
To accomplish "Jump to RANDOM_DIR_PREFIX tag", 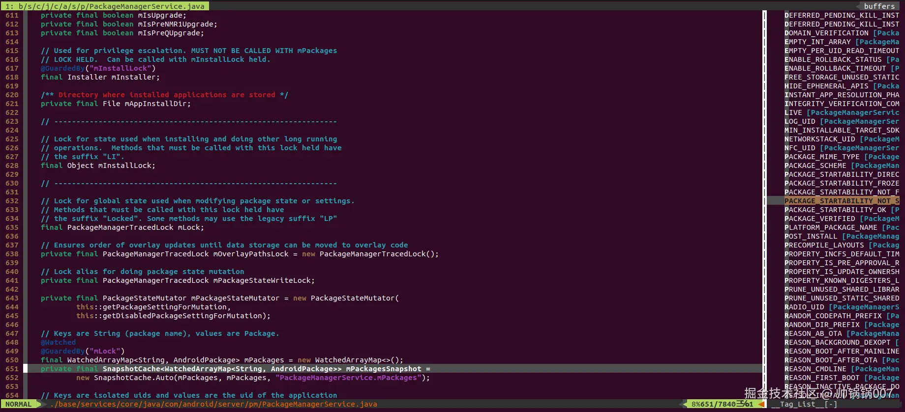I will [842, 325].
